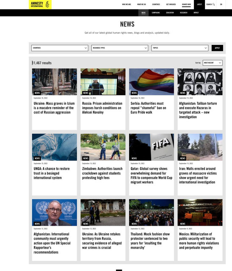Viewport: 232px width, 271px height.
Task: Expand the Countries filter dropdown
Action: click(x=60, y=48)
